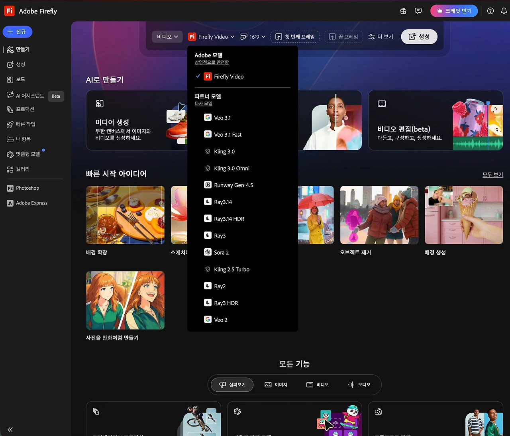Image resolution: width=510 pixels, height=436 pixels.
Task: Choose Kling 2.5 Turbo model
Action: point(243,269)
